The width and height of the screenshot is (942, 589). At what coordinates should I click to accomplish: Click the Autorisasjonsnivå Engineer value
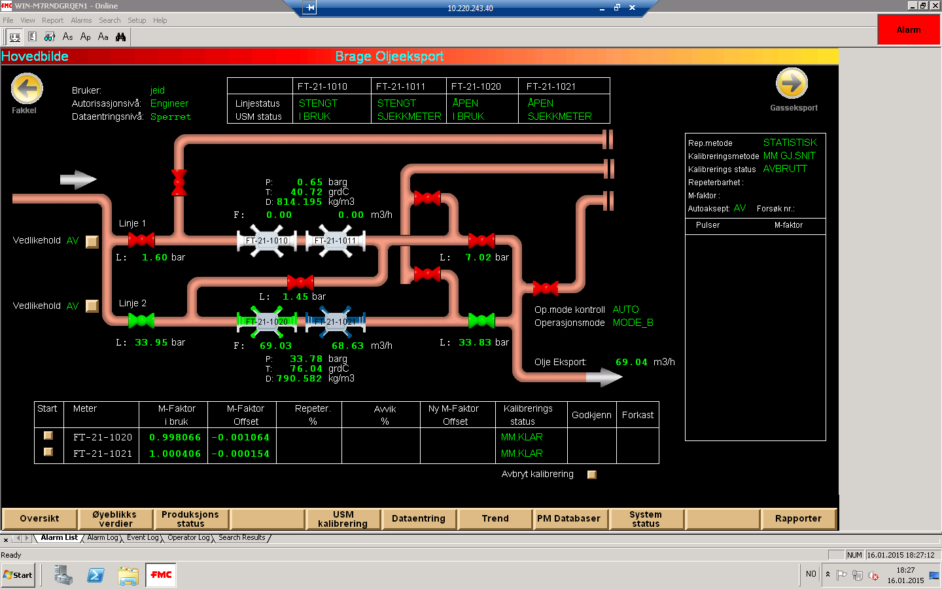pos(169,103)
